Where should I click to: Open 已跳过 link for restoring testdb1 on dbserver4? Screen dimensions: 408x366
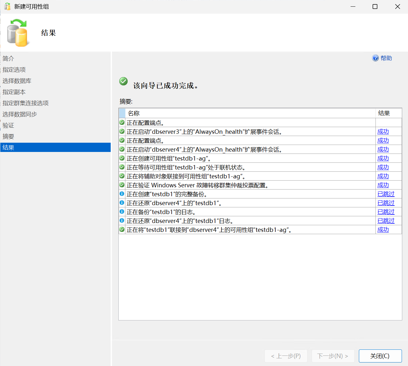click(x=386, y=203)
